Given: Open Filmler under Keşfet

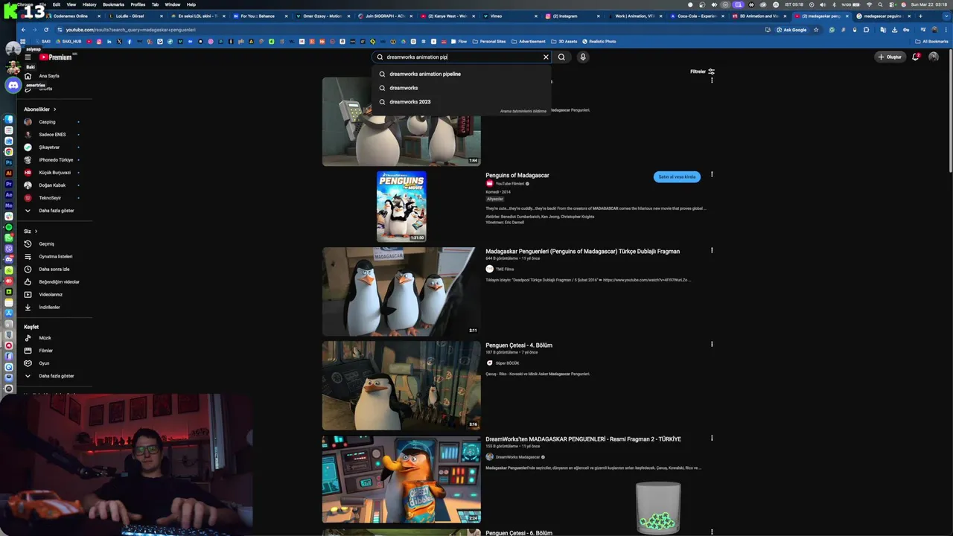Looking at the screenshot, I should [x=45, y=351].
